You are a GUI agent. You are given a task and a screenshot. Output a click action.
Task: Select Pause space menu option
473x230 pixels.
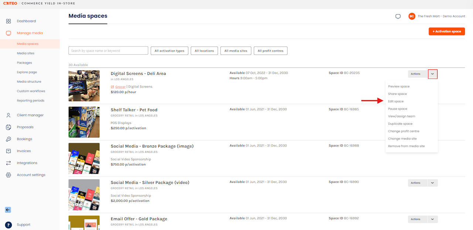(x=398, y=109)
